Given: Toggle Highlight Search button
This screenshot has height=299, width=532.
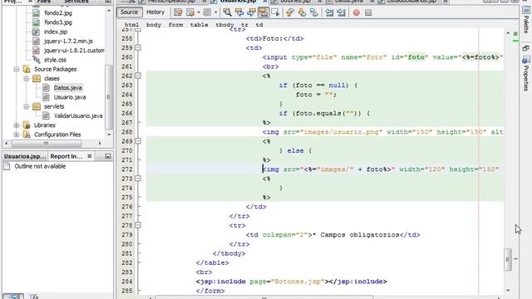Looking at the screenshot, I should pos(264,12).
